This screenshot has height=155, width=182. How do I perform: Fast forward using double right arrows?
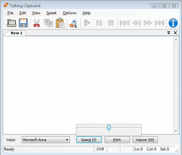(148, 23)
